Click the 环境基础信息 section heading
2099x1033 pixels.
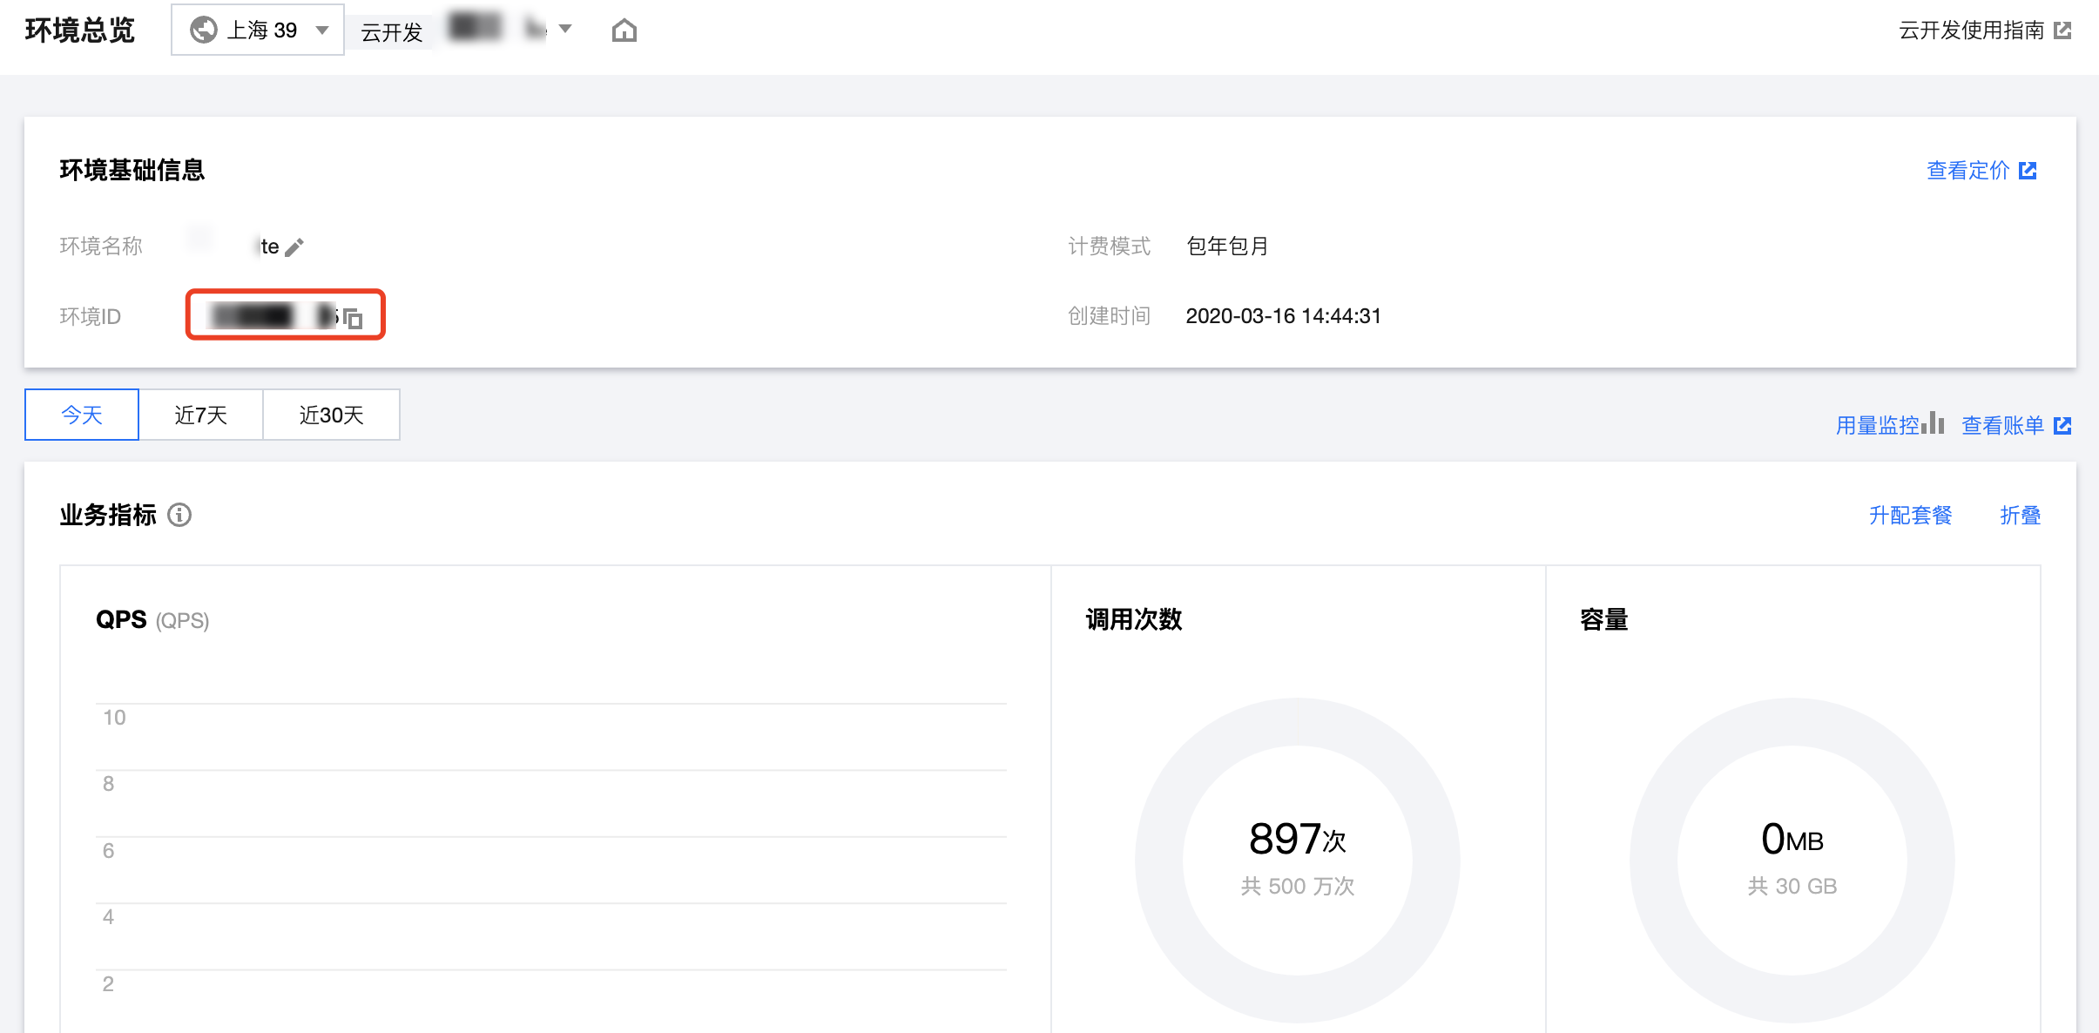(132, 170)
